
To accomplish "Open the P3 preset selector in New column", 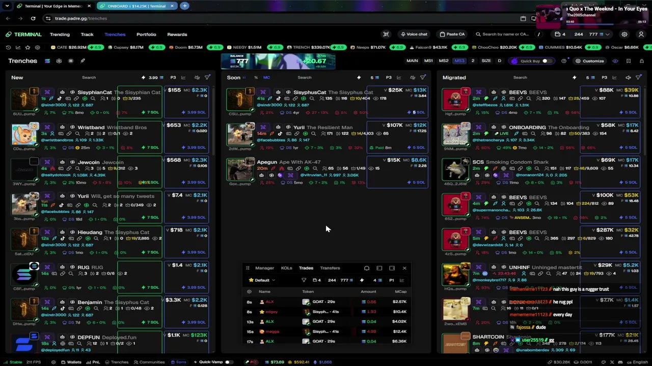I will point(173,78).
